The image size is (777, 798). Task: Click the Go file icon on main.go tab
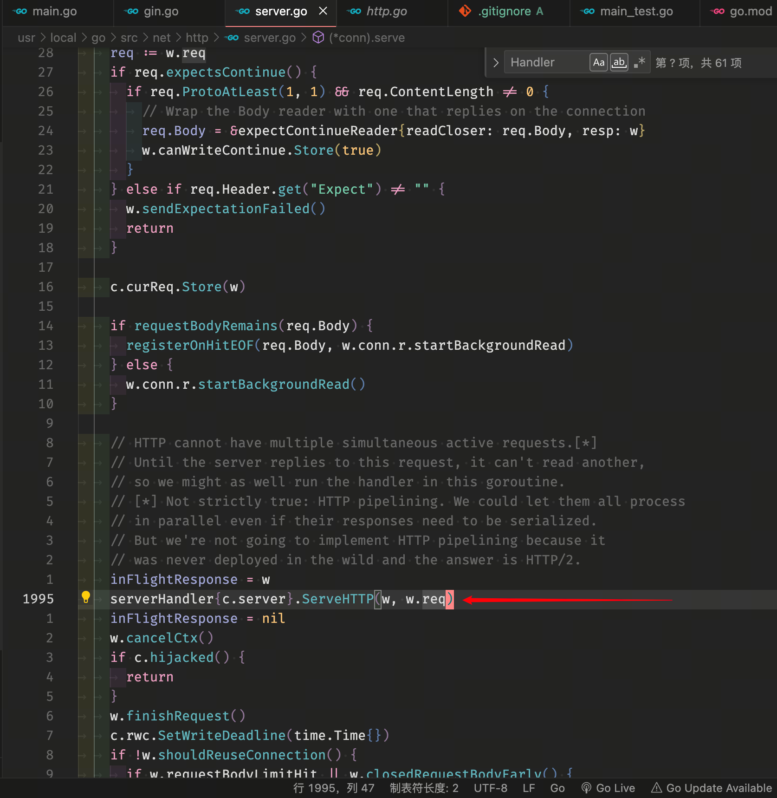(20, 12)
